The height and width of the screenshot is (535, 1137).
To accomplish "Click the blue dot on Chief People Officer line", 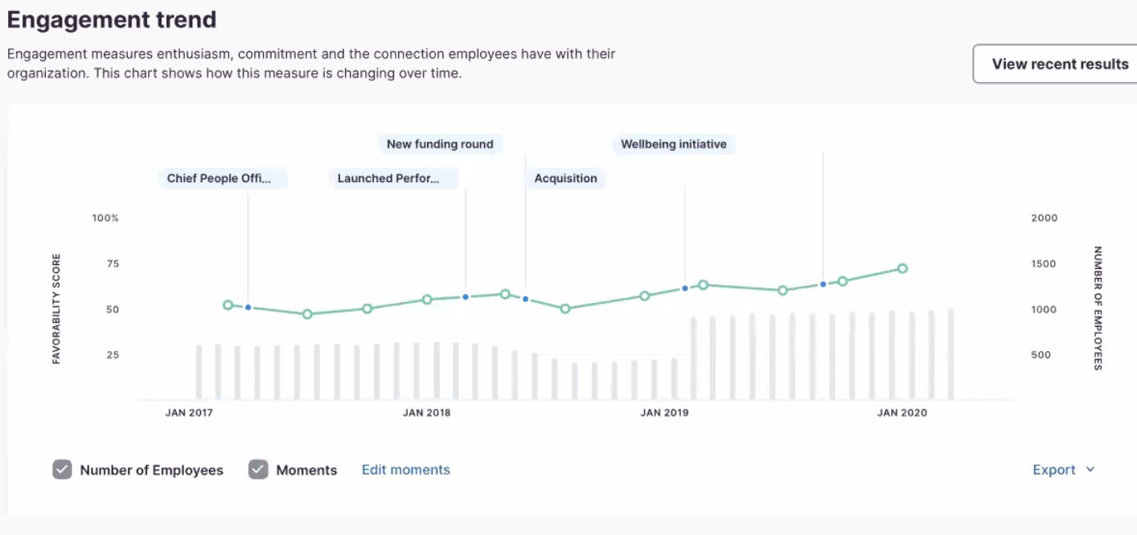I will tap(248, 308).
